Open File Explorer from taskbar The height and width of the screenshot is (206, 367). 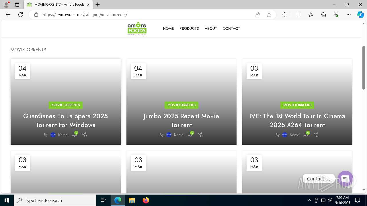(132, 200)
